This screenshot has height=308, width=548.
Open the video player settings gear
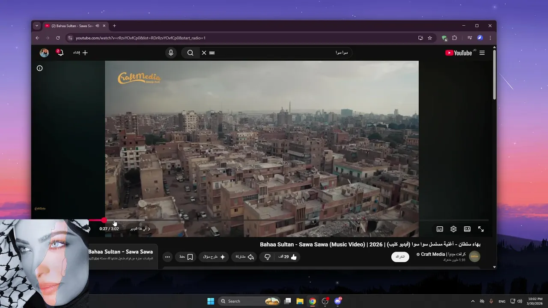pyautogui.click(x=453, y=229)
